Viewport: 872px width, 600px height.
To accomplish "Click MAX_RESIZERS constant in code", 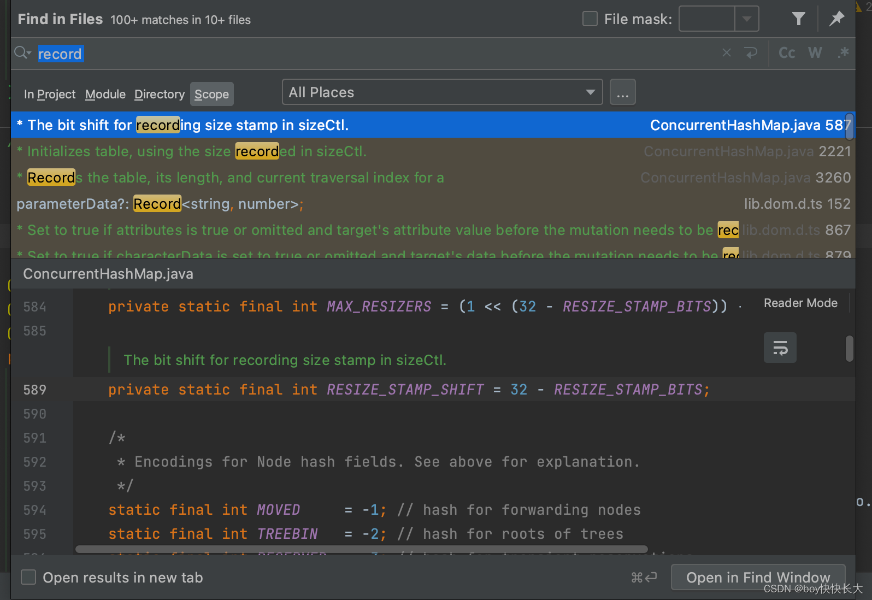I will point(379,307).
